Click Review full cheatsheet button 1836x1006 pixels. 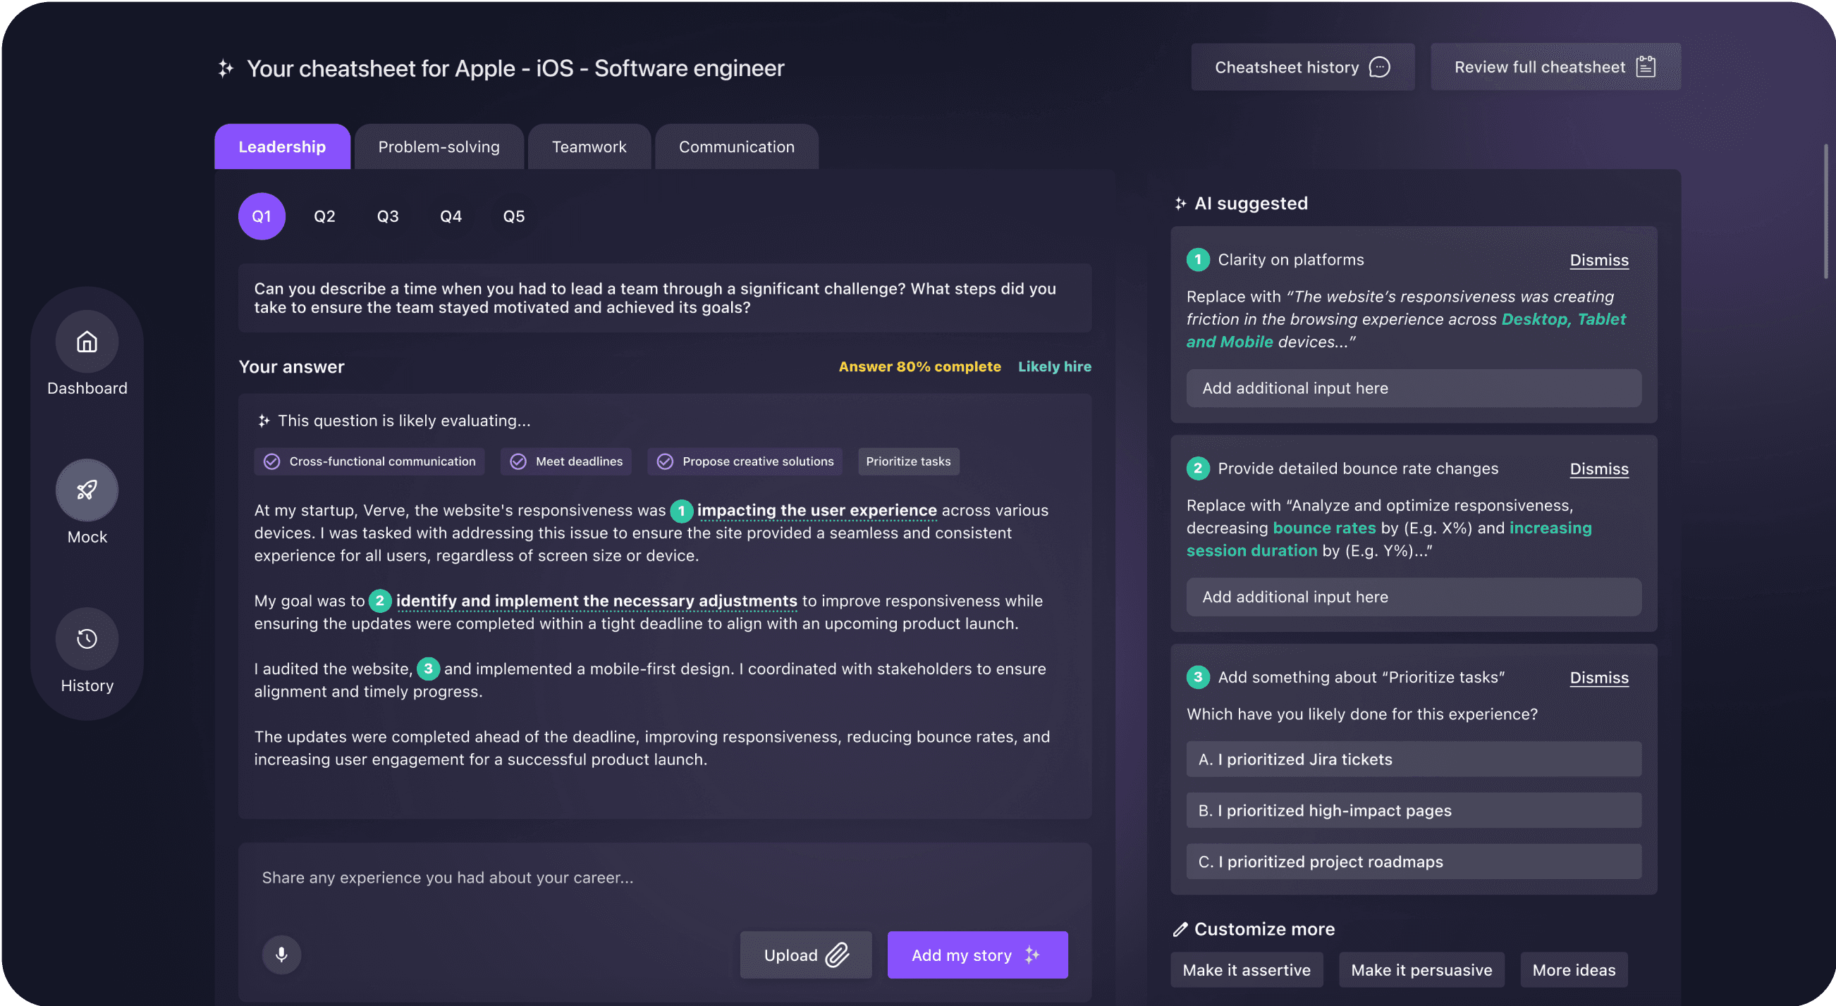(1555, 67)
